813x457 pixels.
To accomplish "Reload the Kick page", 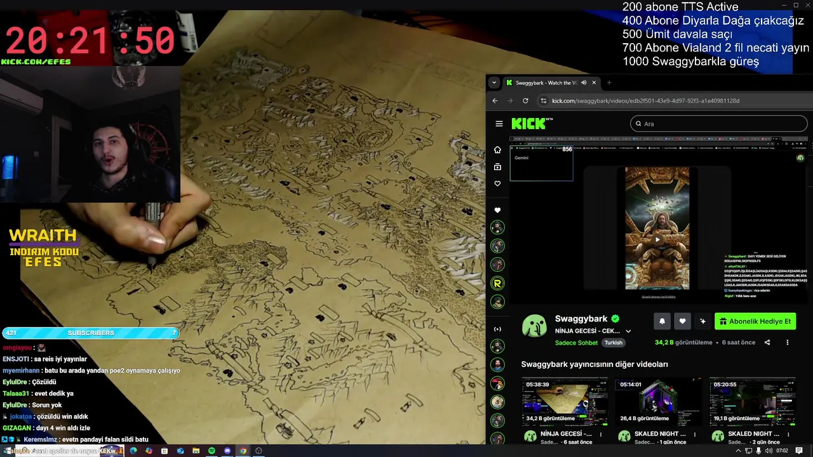I will click(525, 100).
